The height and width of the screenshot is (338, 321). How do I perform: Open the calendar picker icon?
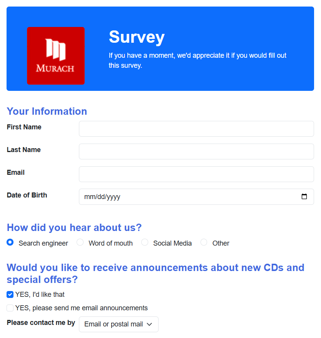304,196
